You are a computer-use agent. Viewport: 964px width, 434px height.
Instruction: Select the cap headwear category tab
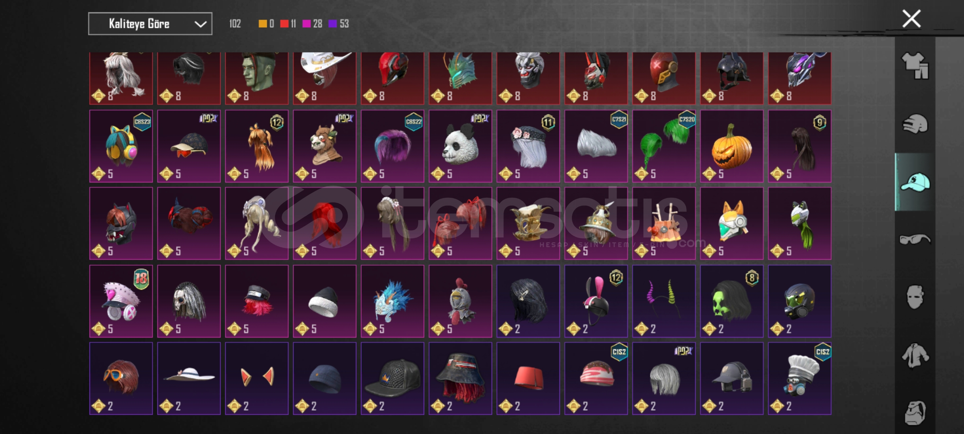(x=915, y=182)
